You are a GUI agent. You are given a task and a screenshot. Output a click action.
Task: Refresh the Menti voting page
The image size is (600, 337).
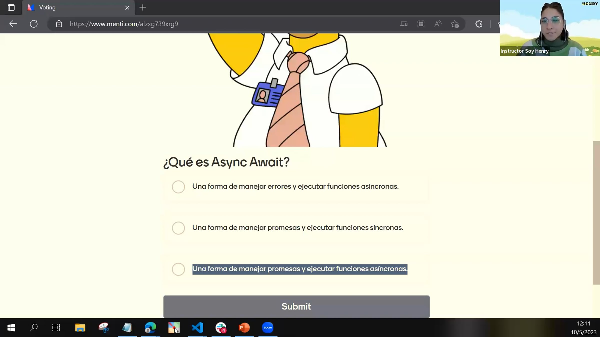(x=34, y=24)
